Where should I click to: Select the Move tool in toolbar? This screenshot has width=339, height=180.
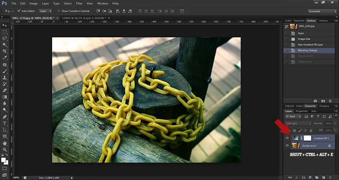(x=4, y=25)
